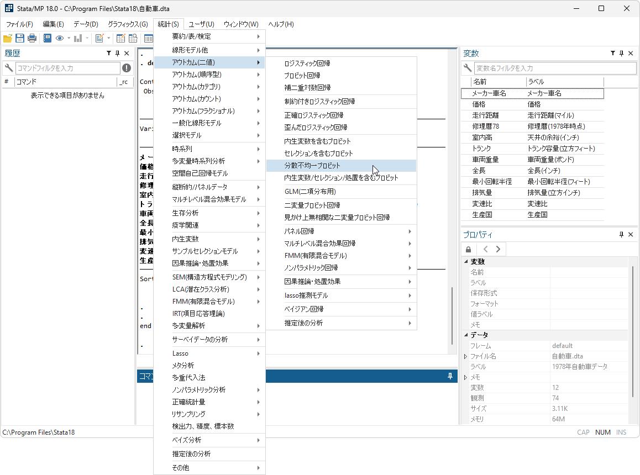
Task: Pin the 変数 panel
Action: [x=622, y=53]
